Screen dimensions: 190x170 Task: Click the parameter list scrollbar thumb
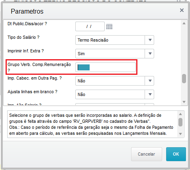(184, 79)
